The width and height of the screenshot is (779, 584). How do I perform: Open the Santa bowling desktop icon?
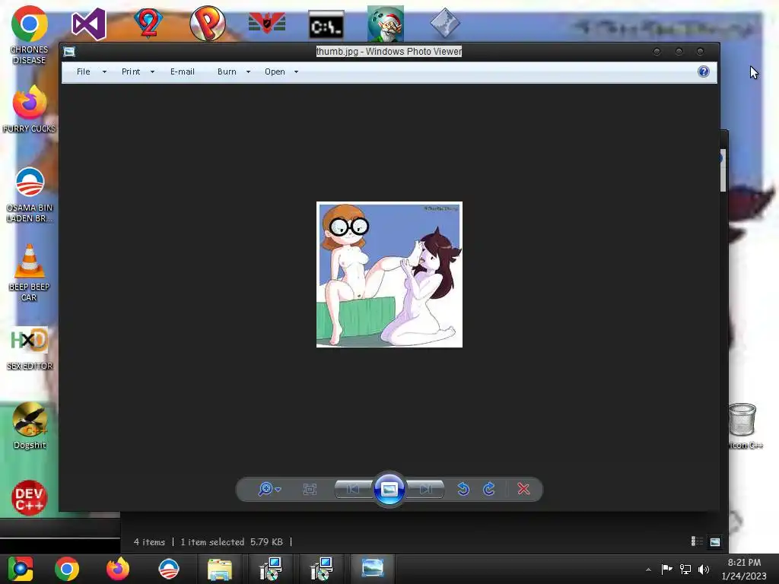pos(386,24)
